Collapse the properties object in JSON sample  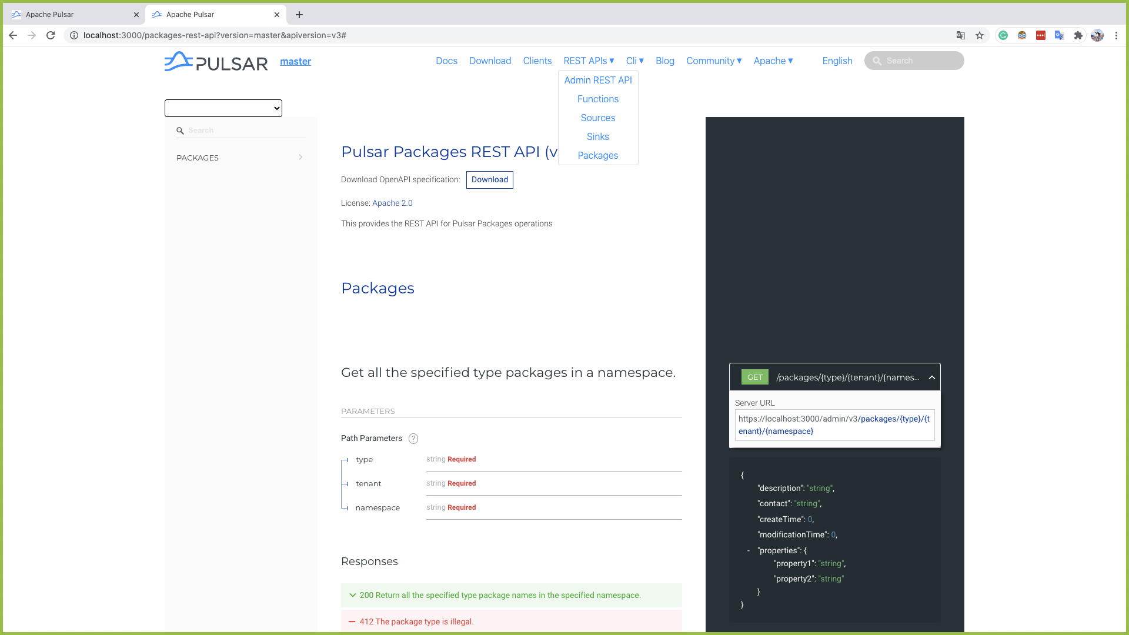tap(749, 551)
